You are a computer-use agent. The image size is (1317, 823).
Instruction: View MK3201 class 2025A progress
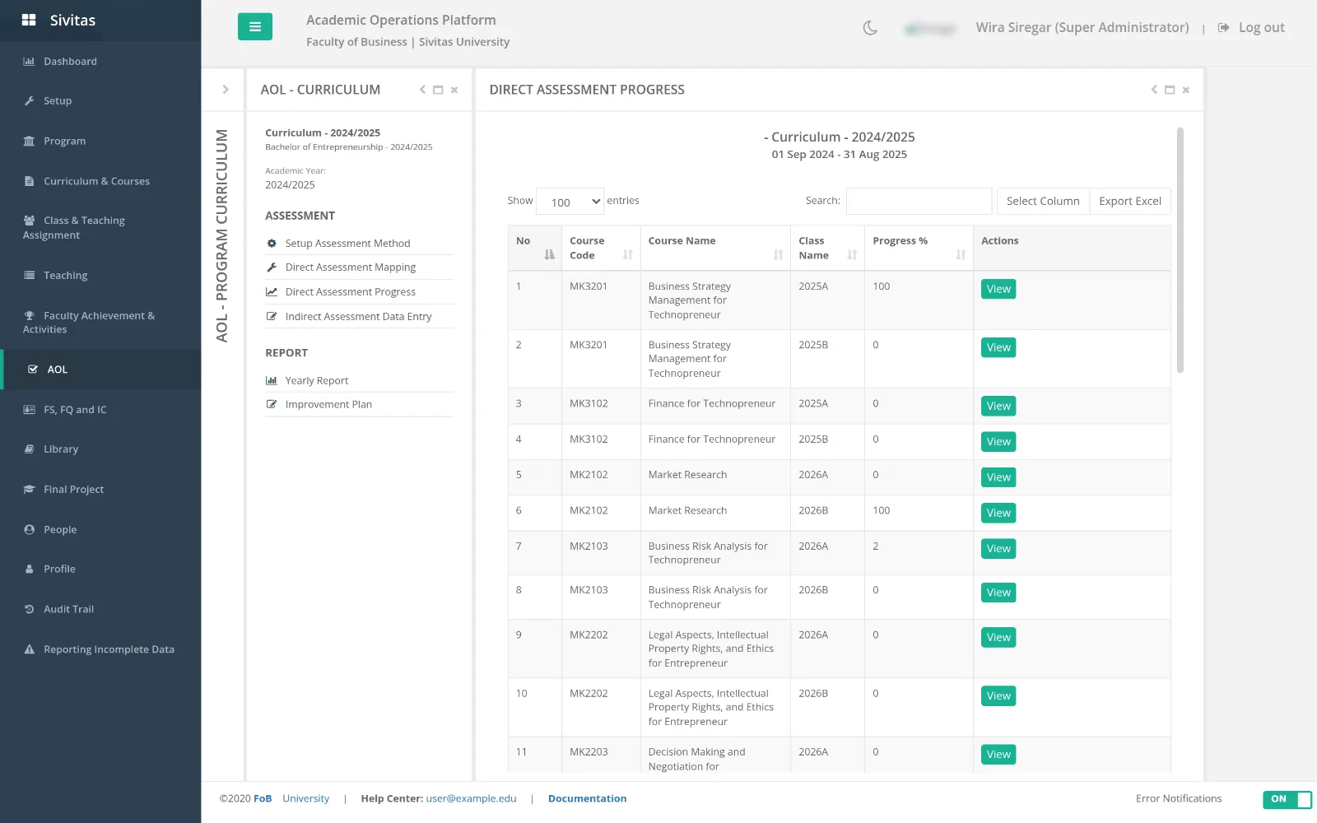tap(998, 289)
